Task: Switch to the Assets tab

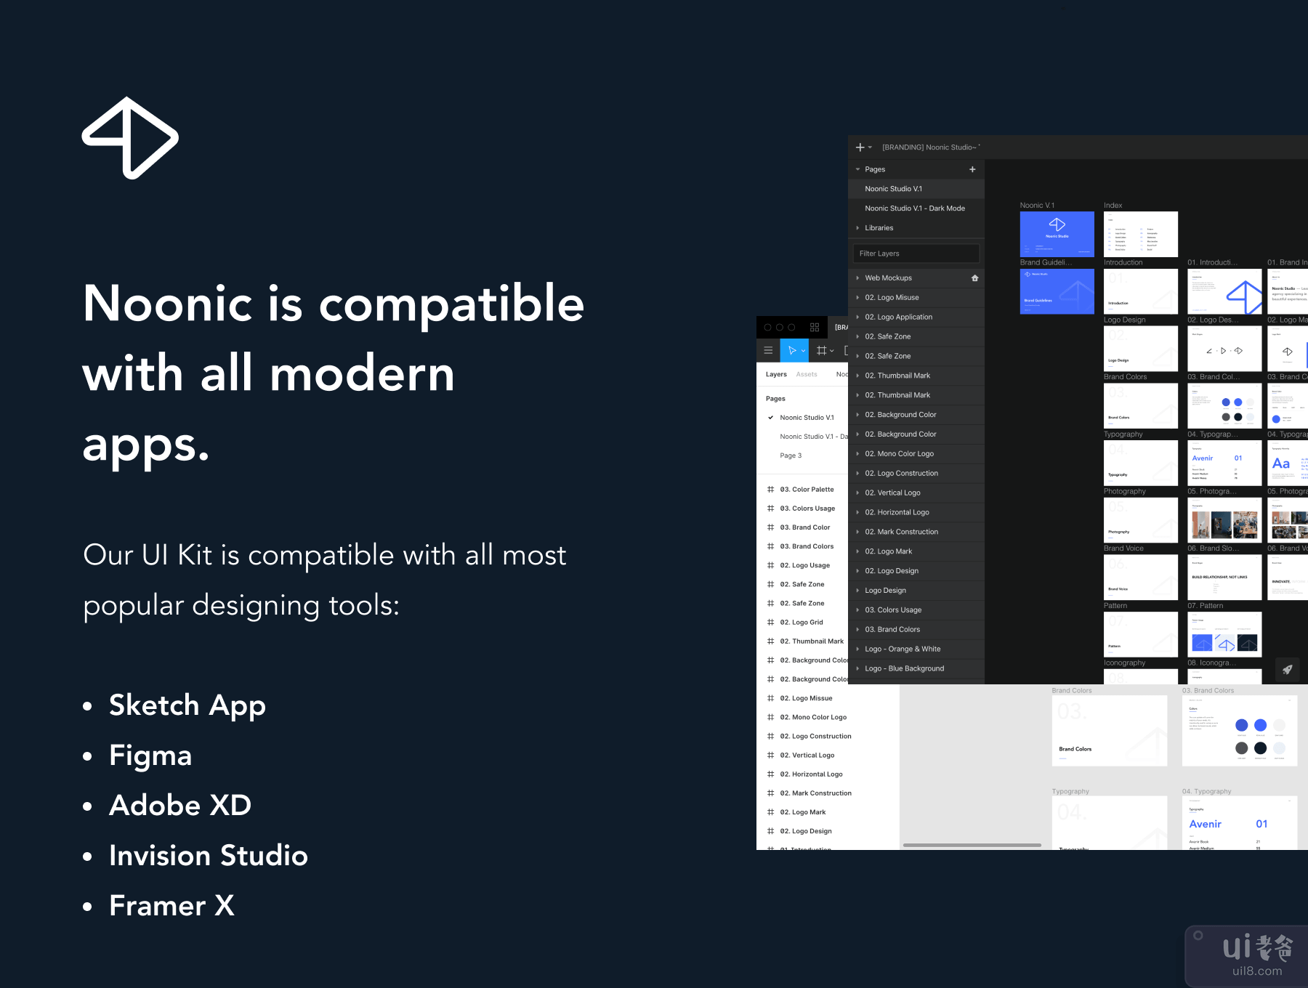Action: pyautogui.click(x=806, y=375)
